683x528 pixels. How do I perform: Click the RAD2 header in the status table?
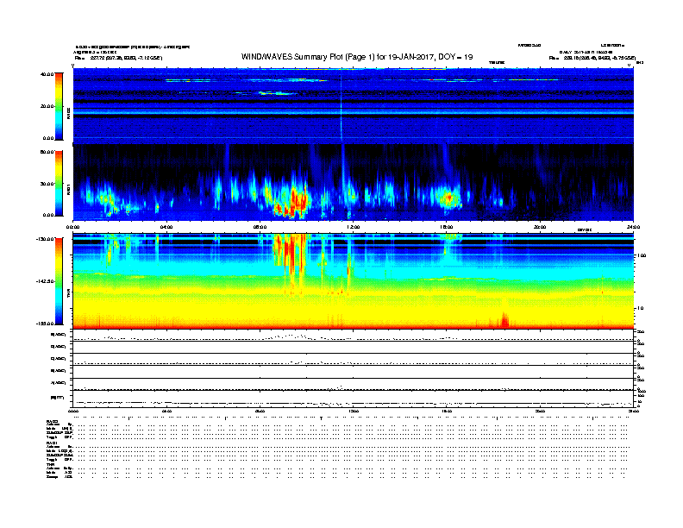point(52,420)
